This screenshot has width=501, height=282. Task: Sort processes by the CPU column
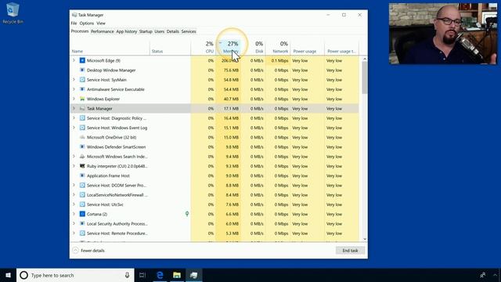pyautogui.click(x=204, y=47)
